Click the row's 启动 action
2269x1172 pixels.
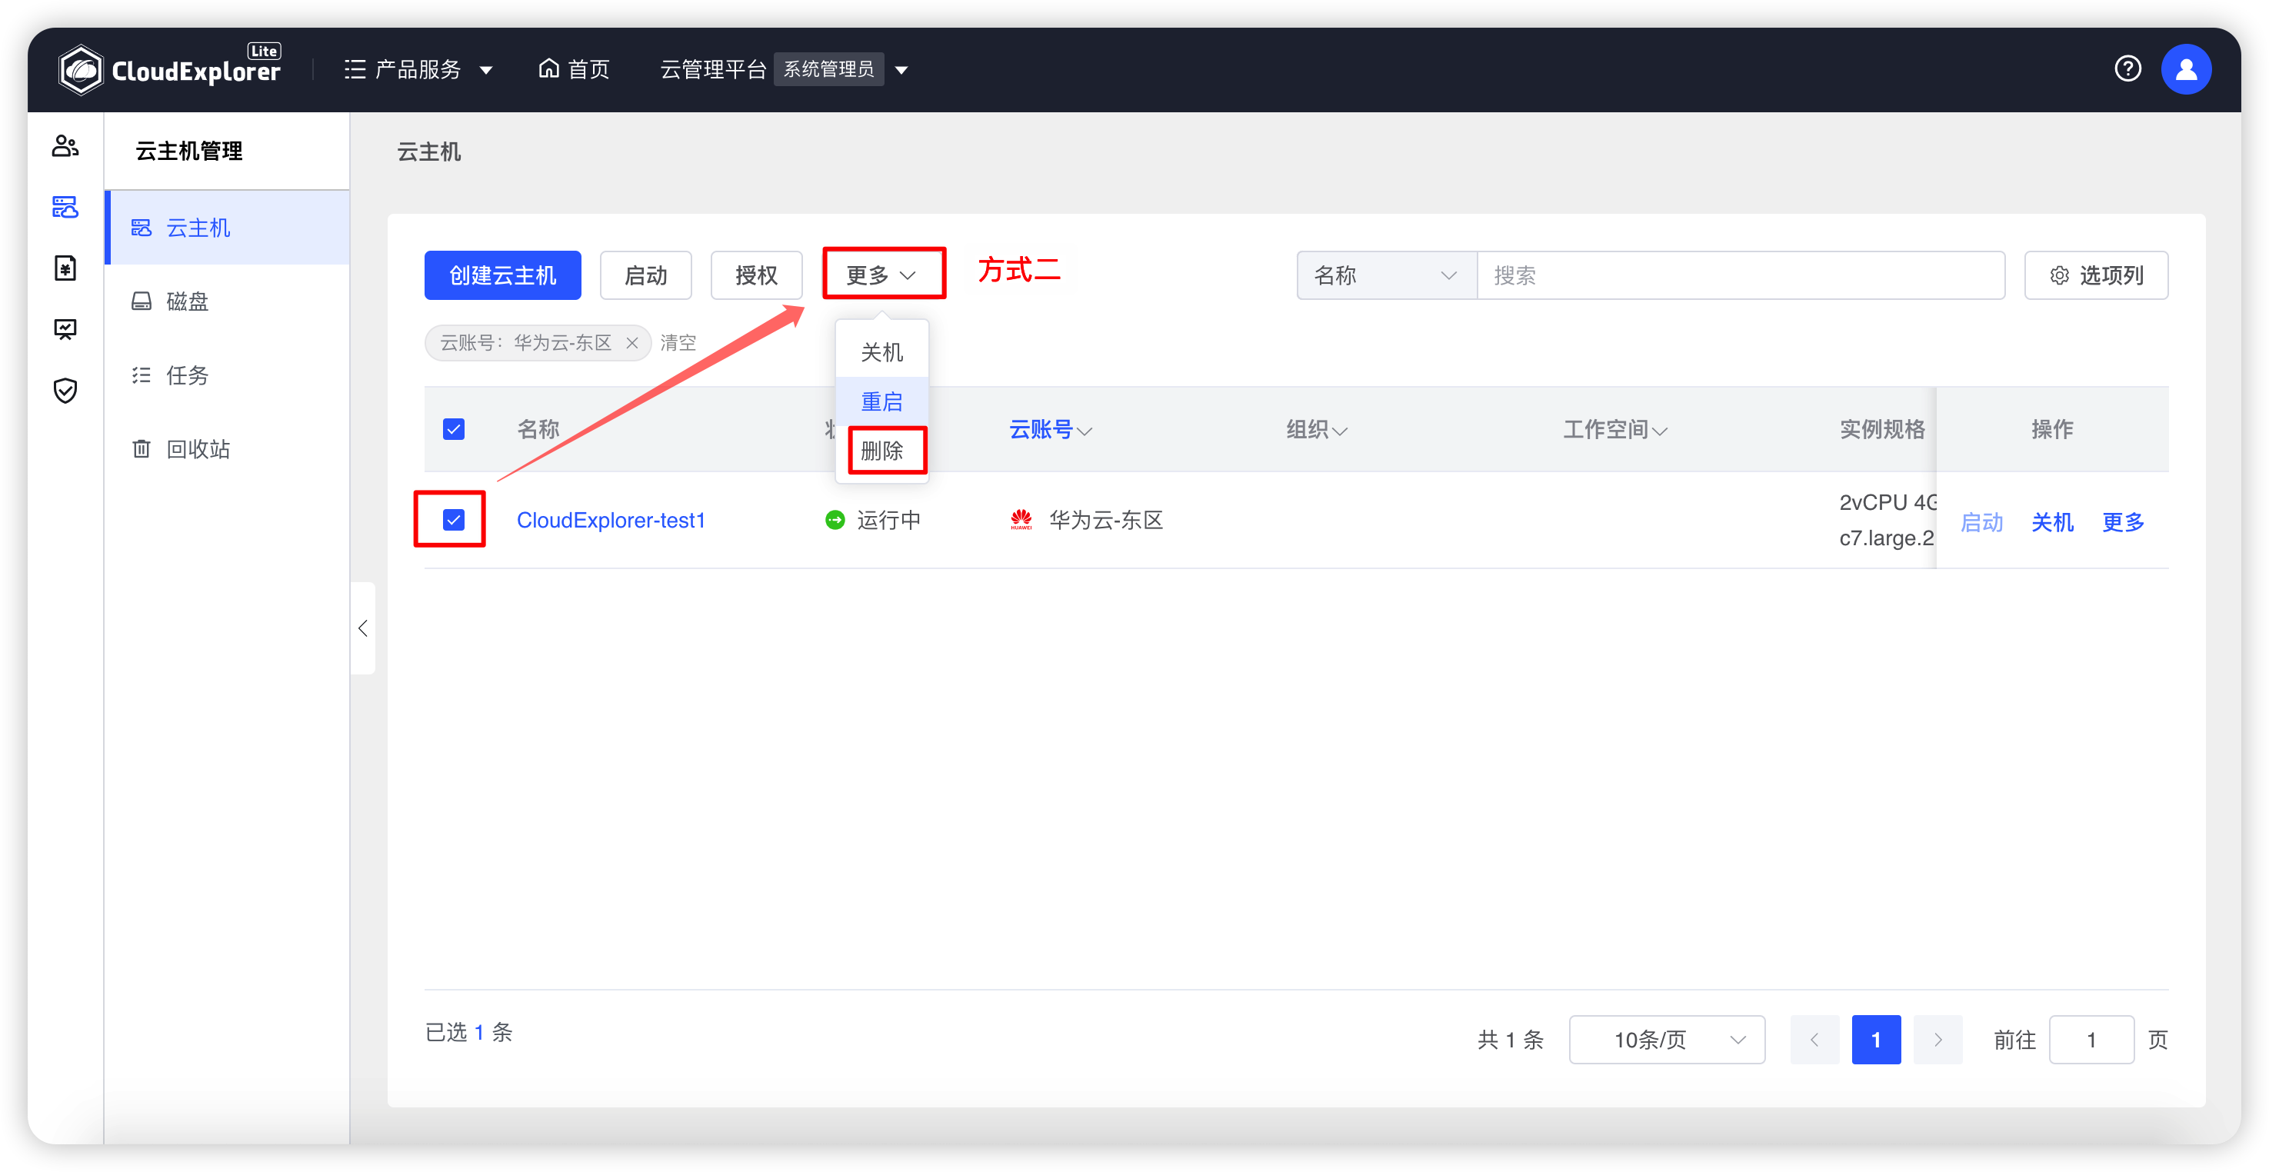pyautogui.click(x=1981, y=522)
